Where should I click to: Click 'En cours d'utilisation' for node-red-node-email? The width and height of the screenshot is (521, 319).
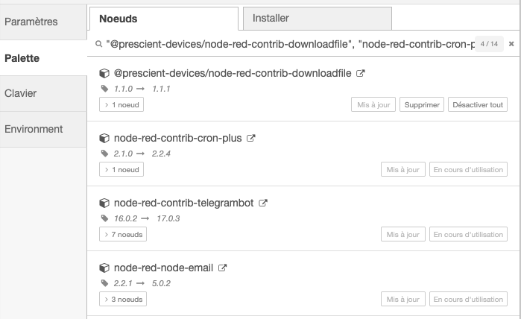[x=469, y=299]
